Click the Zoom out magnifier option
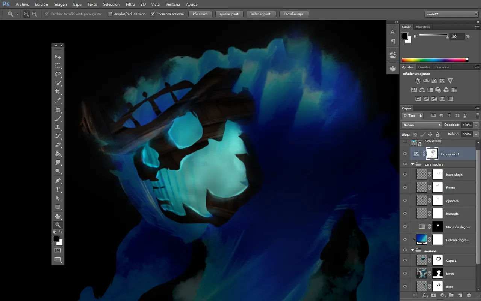This screenshot has height=301, width=481. (x=34, y=14)
